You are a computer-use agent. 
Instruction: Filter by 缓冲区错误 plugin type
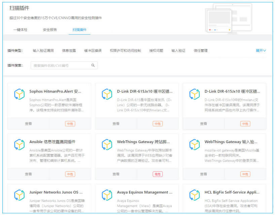click(93, 50)
